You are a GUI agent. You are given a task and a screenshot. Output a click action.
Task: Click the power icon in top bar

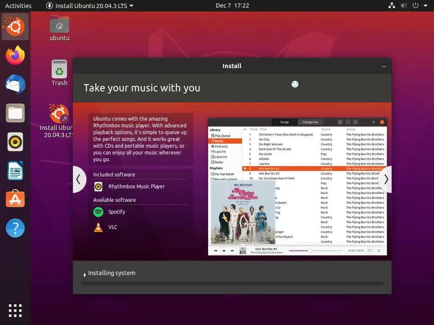[415, 6]
